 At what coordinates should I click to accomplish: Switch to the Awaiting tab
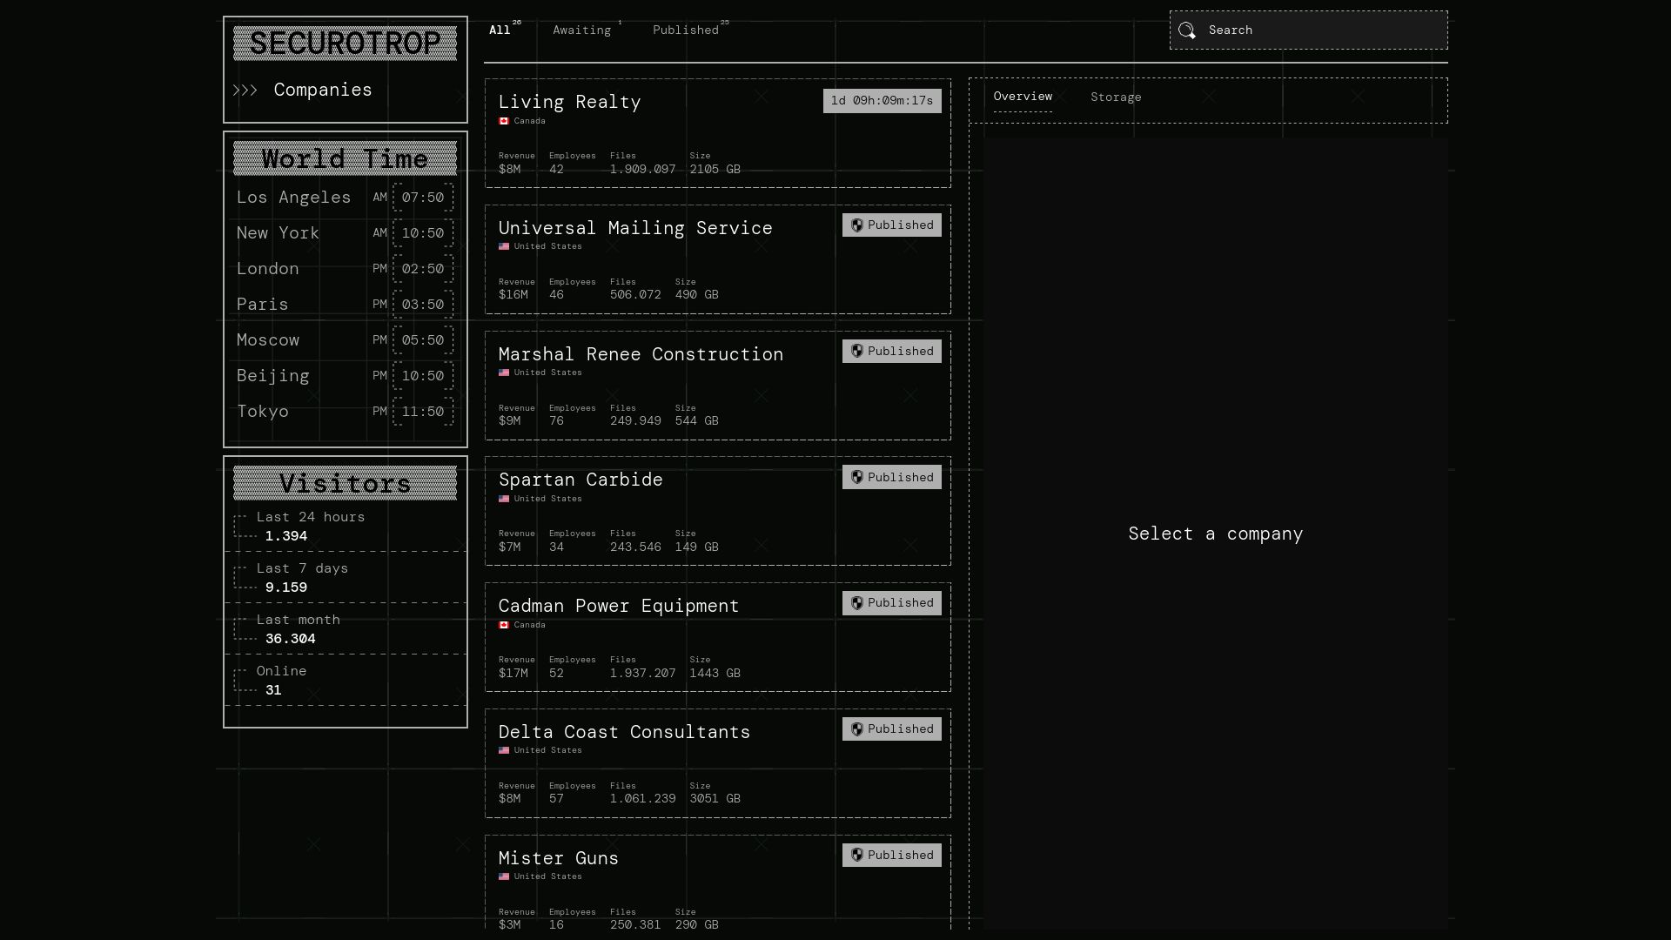[x=581, y=30]
